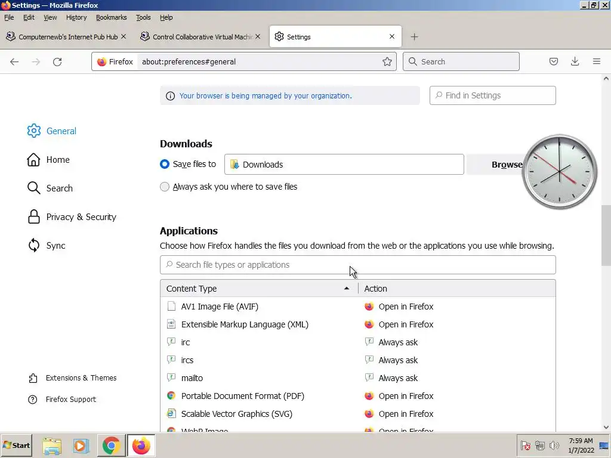The height and width of the screenshot is (458, 611).
Task: Open Home settings category
Action: pos(48,160)
